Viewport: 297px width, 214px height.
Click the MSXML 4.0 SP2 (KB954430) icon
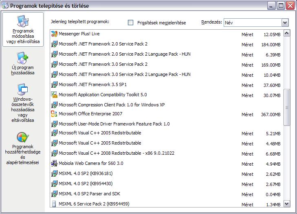pyautogui.click(x=54, y=184)
